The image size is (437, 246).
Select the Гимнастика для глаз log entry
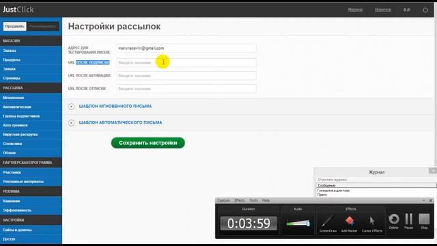(x=333, y=191)
